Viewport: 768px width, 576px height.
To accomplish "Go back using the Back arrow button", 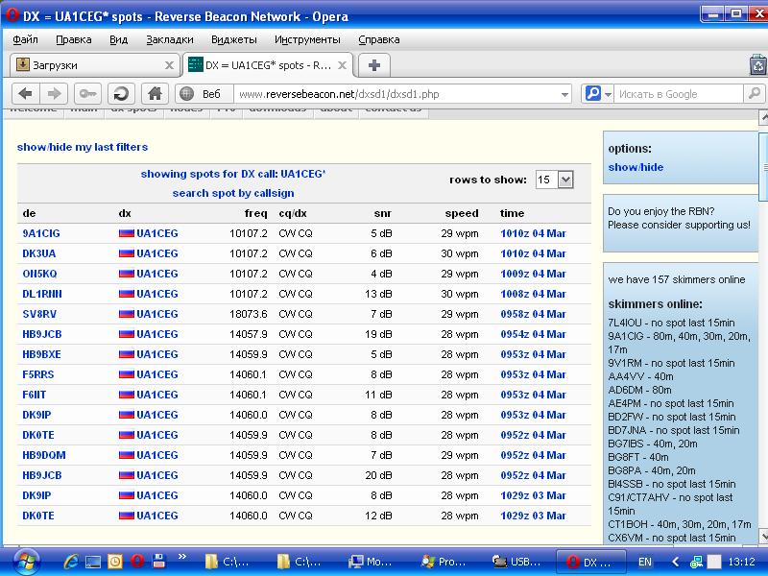I will [x=25, y=93].
